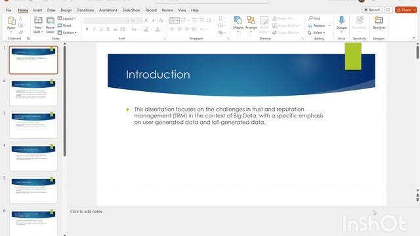Viewport: 420px width, 236px height.
Task: Click the Cut scissors icon
Action: tap(20, 19)
